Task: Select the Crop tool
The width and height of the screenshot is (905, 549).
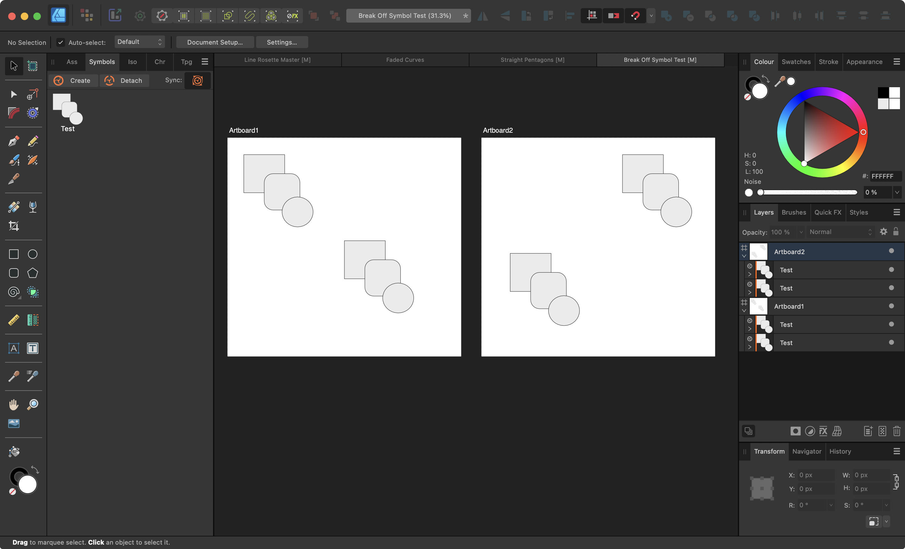Action: point(14,226)
